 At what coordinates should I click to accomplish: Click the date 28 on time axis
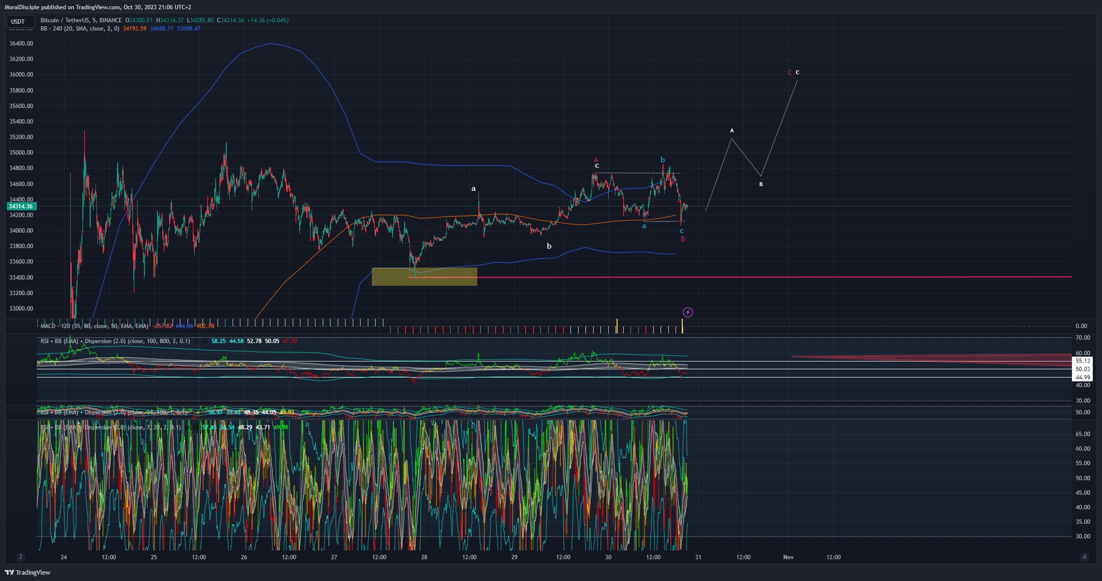tap(424, 557)
